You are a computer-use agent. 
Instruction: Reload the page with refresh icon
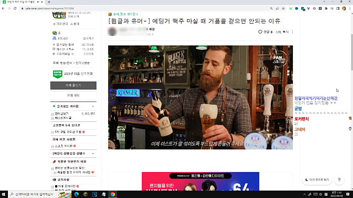pos(15,8)
